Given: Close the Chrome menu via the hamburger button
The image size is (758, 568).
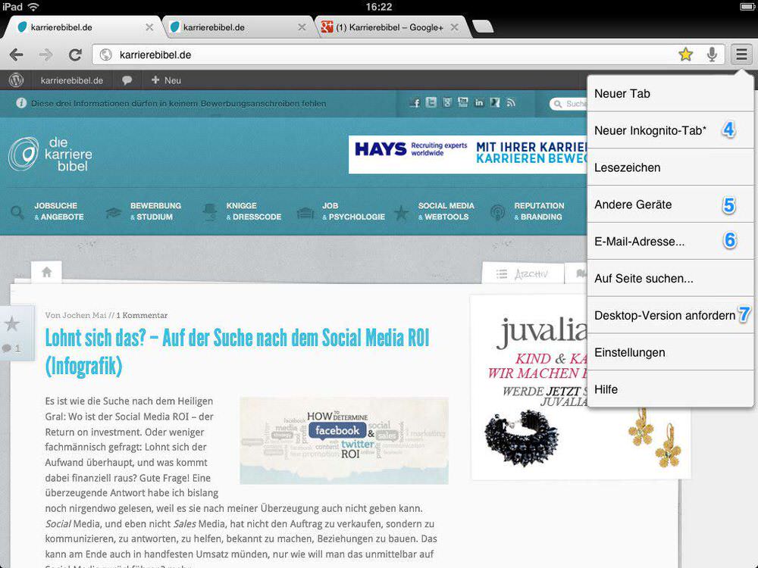Looking at the screenshot, I should click(741, 54).
